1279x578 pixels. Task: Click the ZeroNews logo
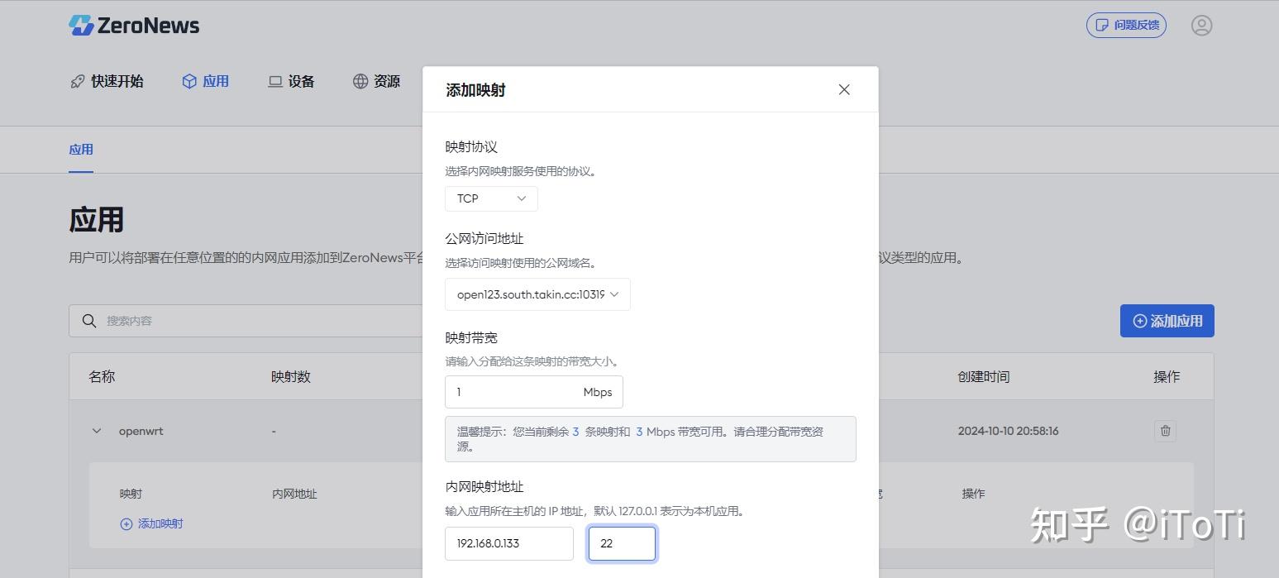pos(132,25)
